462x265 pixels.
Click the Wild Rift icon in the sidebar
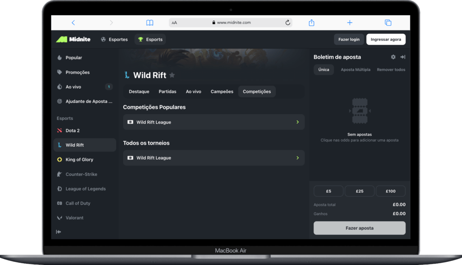pyautogui.click(x=60, y=145)
